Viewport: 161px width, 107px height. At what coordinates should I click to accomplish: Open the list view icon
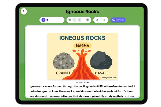pyautogui.click(x=104, y=20)
